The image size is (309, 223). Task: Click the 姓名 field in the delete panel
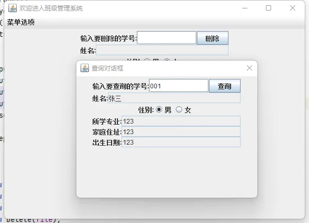162,50
